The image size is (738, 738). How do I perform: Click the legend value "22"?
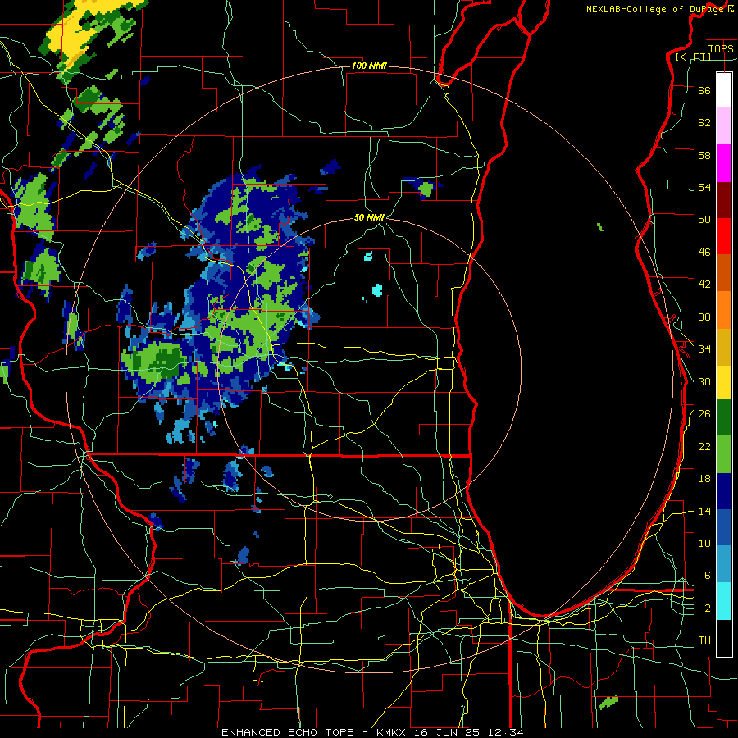pyautogui.click(x=704, y=446)
